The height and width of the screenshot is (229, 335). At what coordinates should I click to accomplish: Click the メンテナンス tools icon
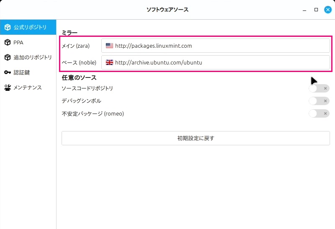[x=8, y=87]
